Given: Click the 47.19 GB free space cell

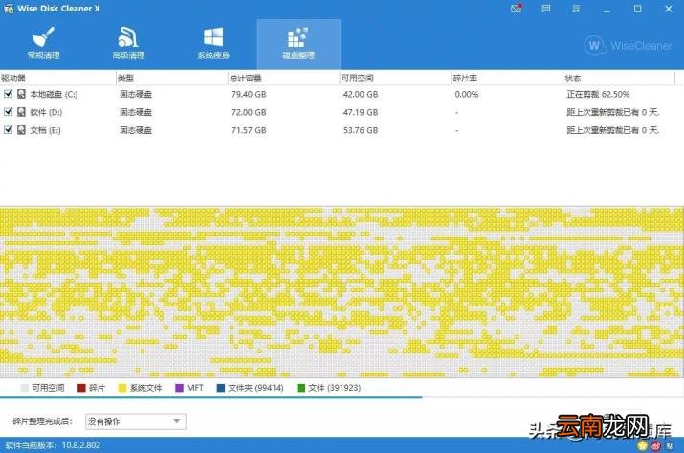Looking at the screenshot, I should point(361,112).
